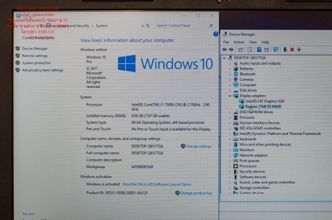Collapse the Display adapters node
332x220 pixels.
point(230,96)
